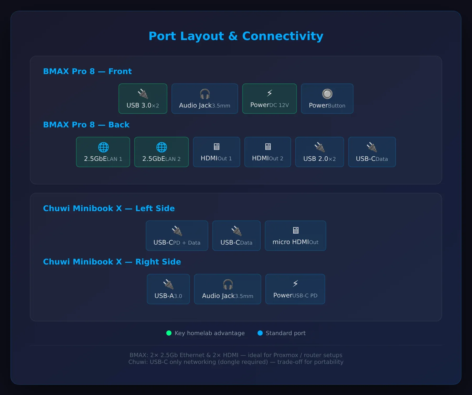Select the HDMI Out 2 label
472x395 pixels.
click(x=268, y=158)
